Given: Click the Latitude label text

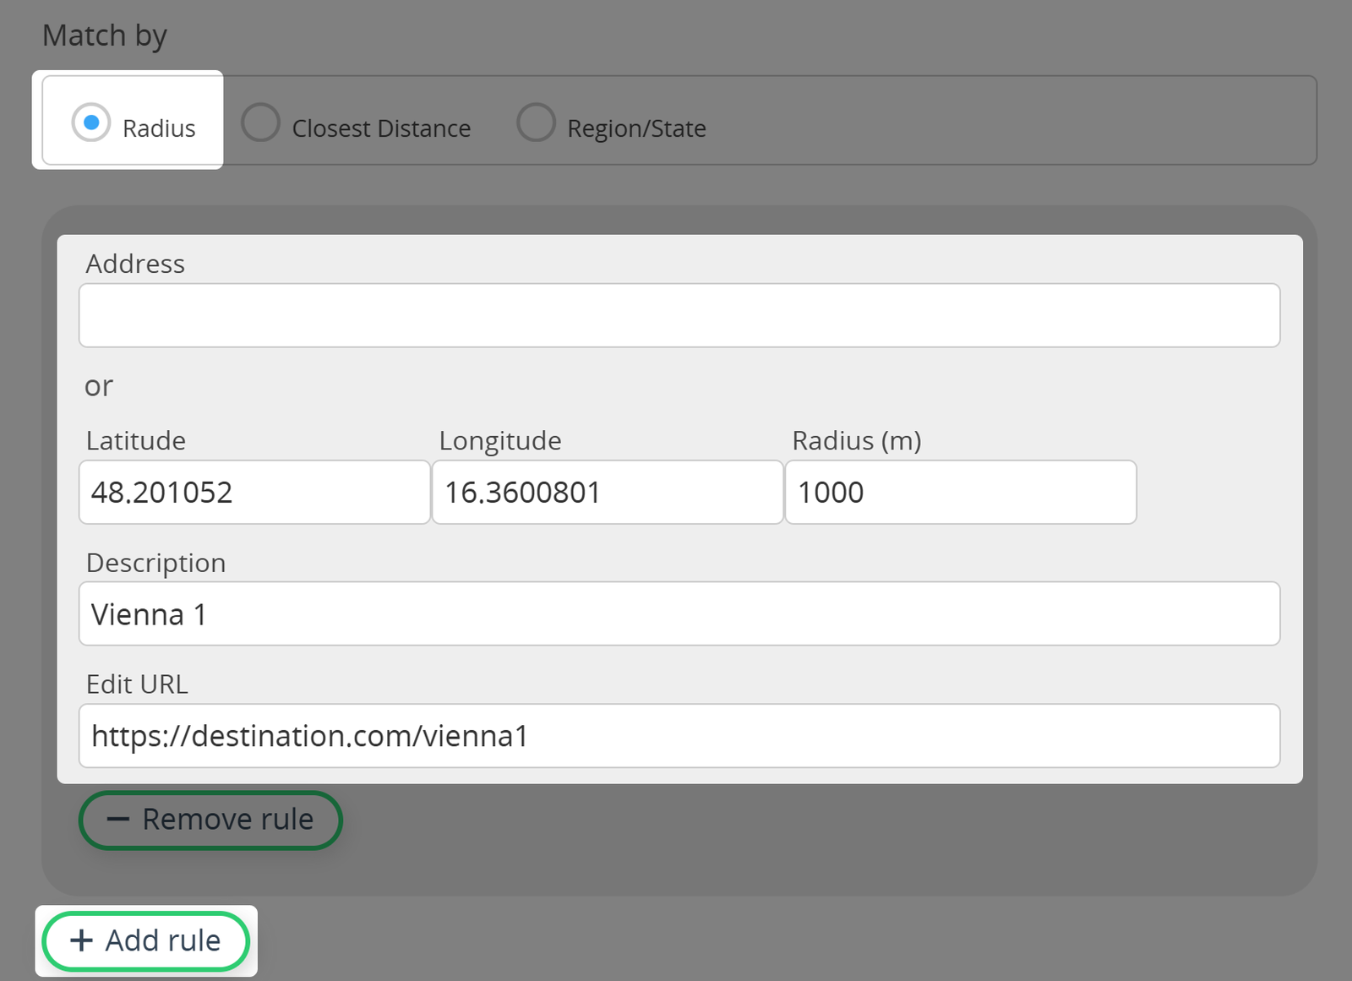Looking at the screenshot, I should click(x=136, y=440).
